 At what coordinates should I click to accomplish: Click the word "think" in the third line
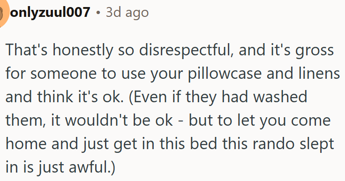[x=55, y=97]
